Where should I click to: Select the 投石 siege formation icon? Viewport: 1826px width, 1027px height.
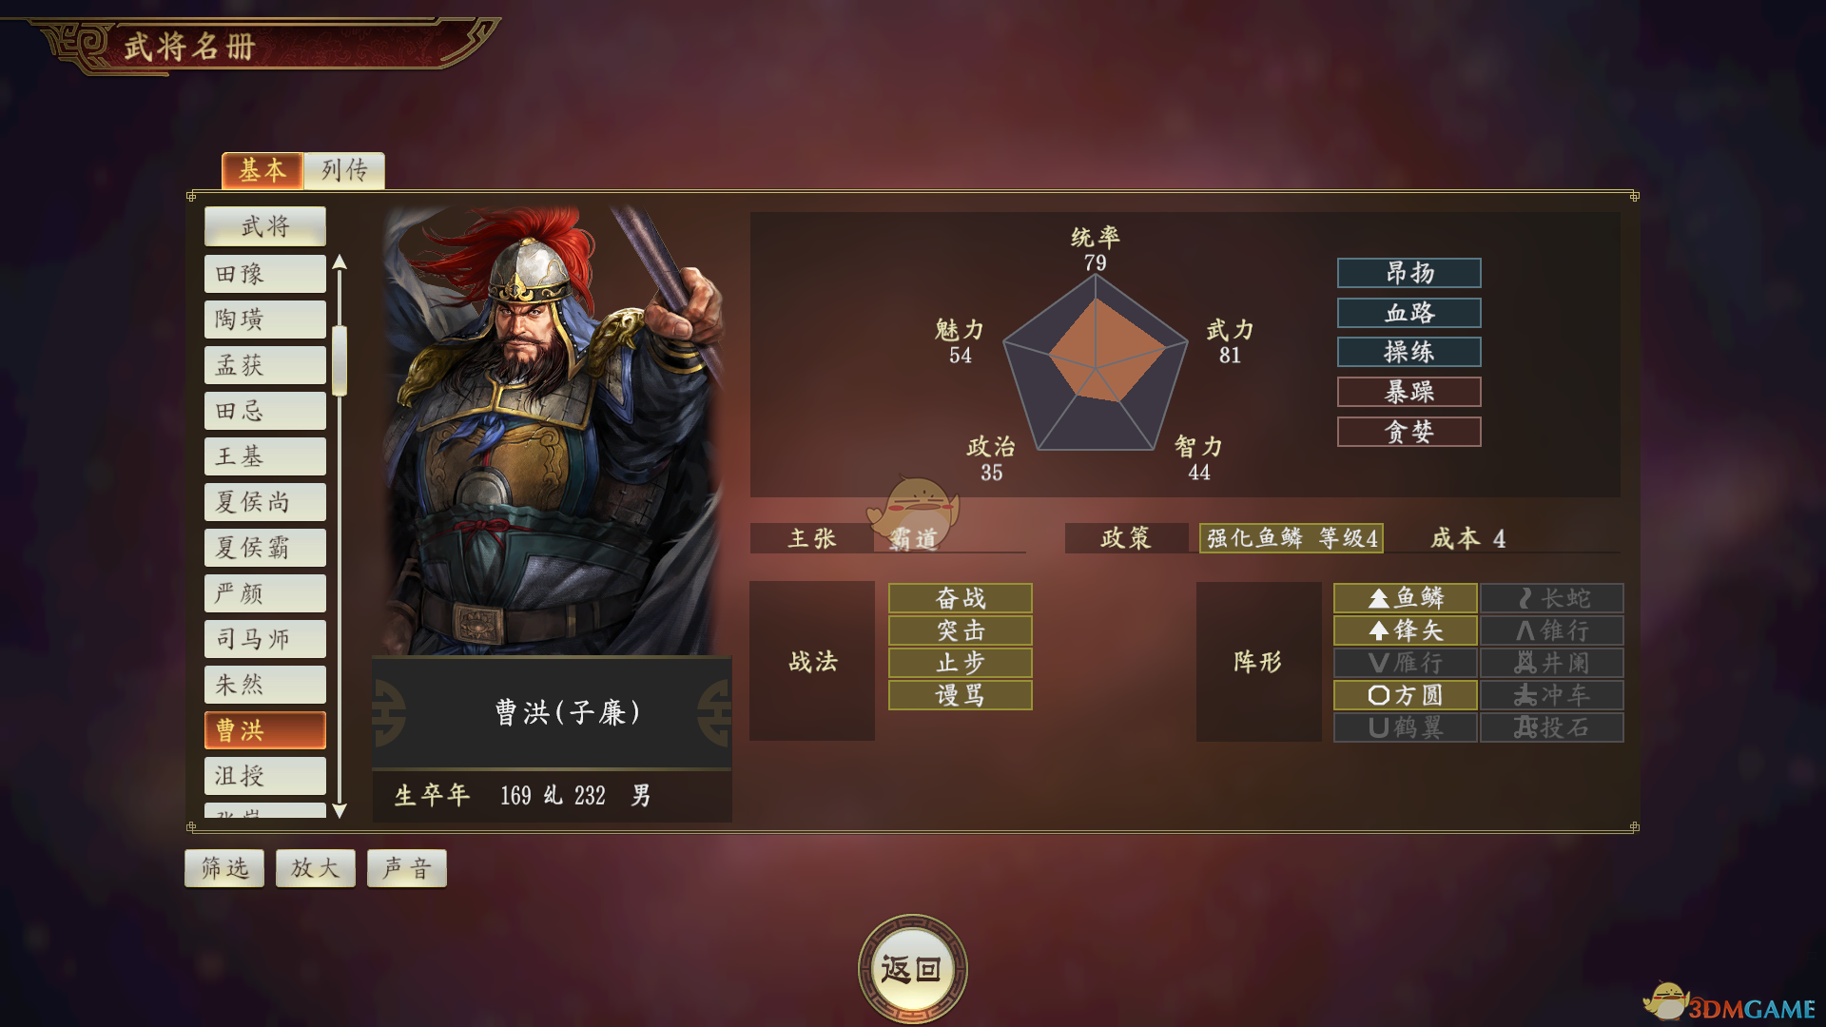point(1525,727)
